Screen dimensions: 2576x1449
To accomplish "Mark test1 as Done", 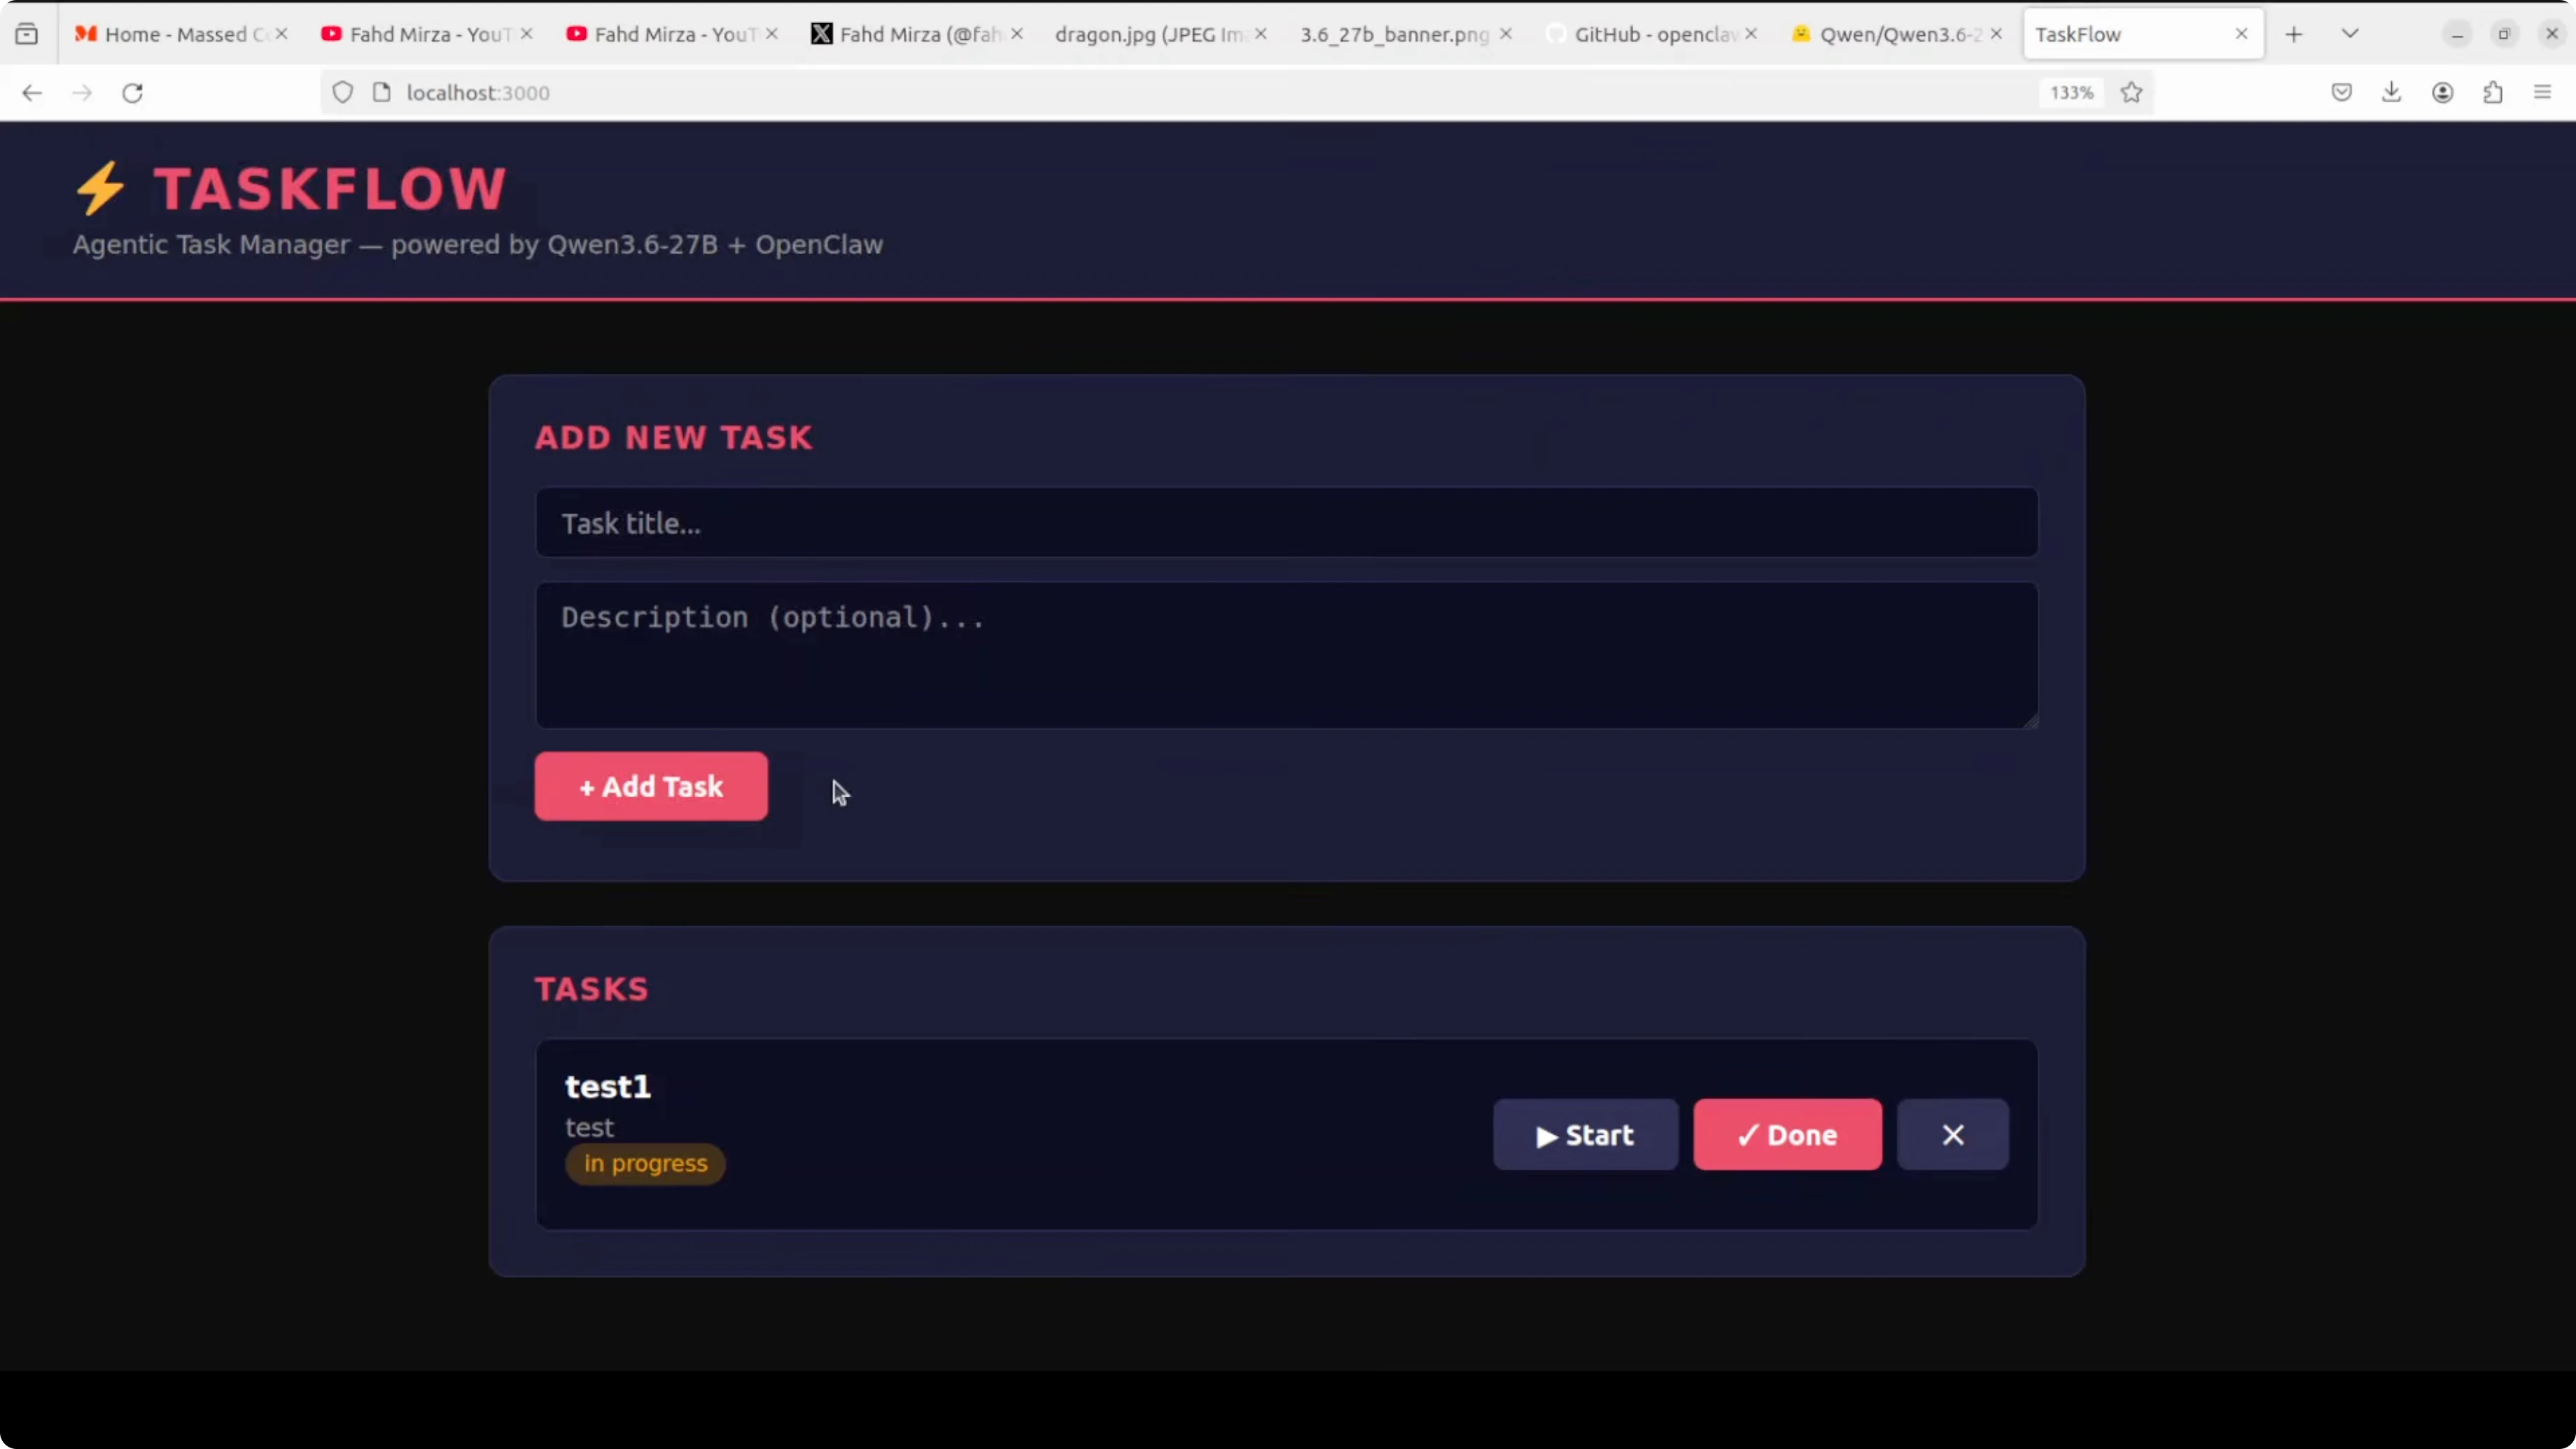I will click(1787, 1135).
